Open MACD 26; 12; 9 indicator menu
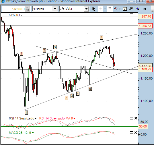The width and height of the screenshot is (154, 145). click(x=33, y=133)
